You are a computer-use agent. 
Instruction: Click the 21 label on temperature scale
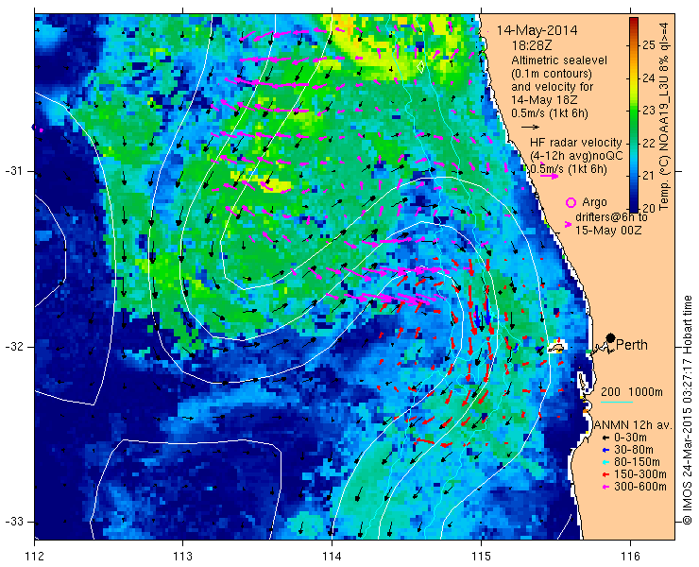[x=649, y=176]
